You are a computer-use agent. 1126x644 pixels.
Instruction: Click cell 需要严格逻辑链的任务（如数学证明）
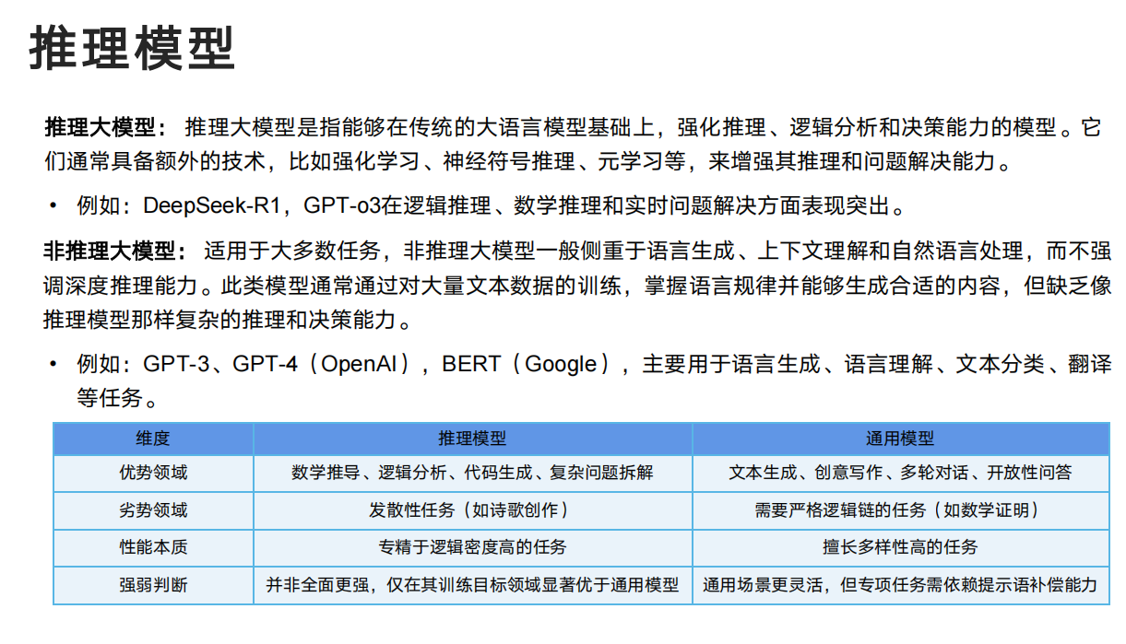(900, 510)
